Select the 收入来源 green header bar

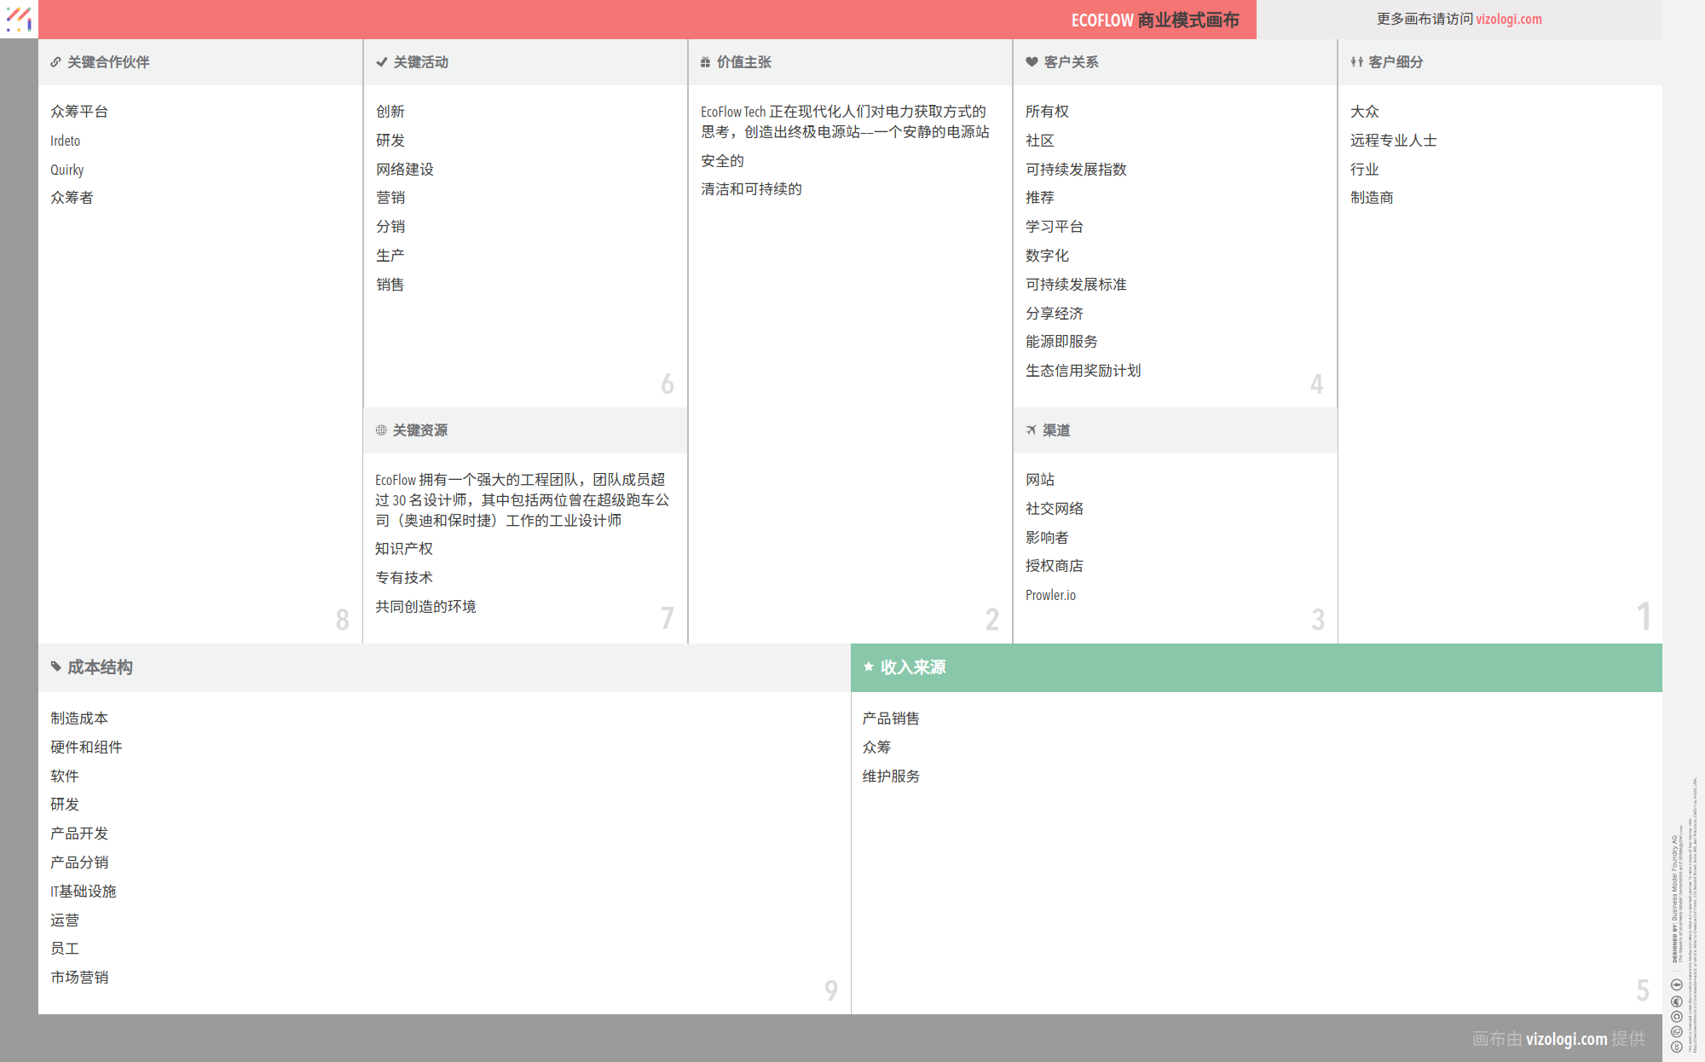(x=1256, y=667)
